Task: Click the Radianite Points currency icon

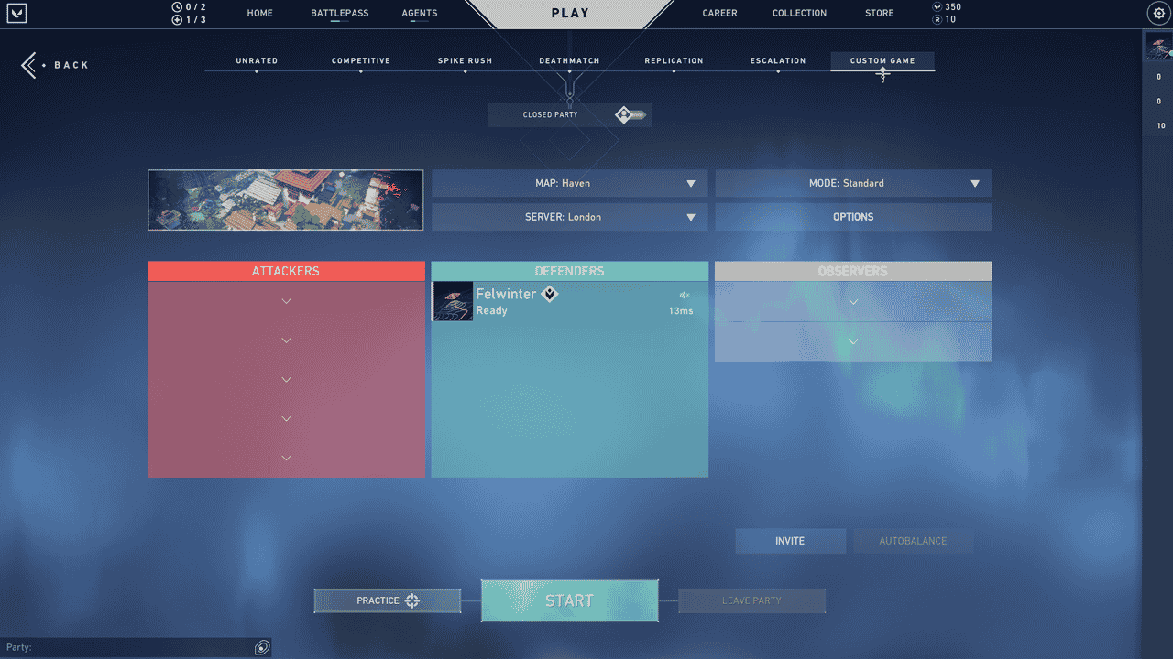Action: pyautogui.click(x=937, y=19)
